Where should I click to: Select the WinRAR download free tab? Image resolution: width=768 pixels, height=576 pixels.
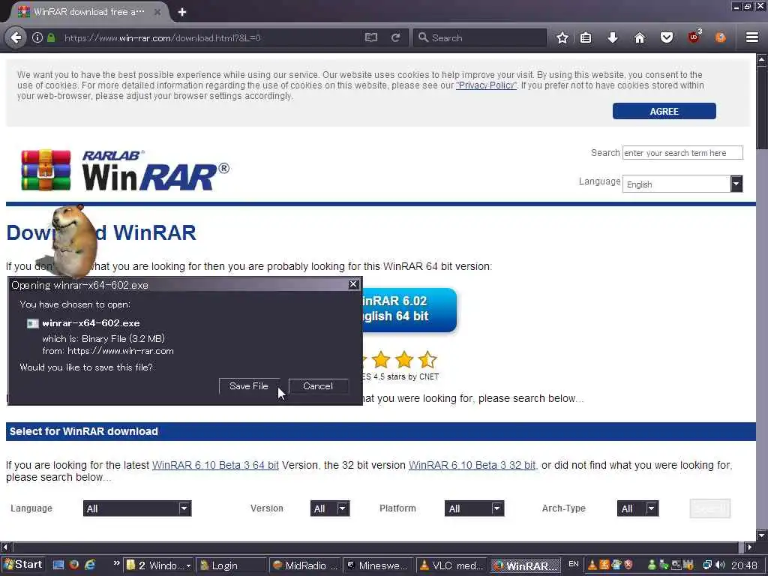click(x=88, y=12)
